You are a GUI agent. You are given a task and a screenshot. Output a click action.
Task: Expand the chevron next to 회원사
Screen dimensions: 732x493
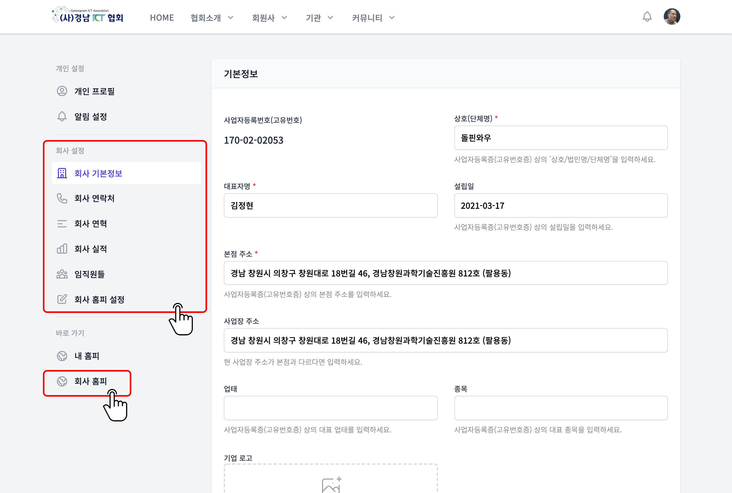tap(284, 18)
